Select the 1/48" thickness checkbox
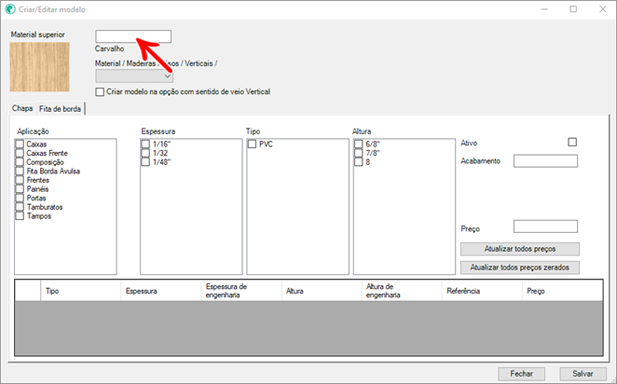 tap(145, 162)
